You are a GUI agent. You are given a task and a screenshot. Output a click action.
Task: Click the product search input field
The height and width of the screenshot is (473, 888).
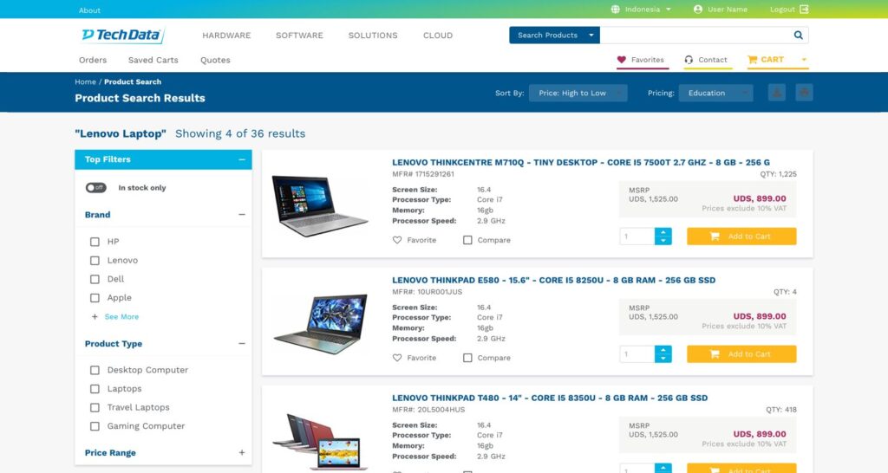tap(695, 35)
